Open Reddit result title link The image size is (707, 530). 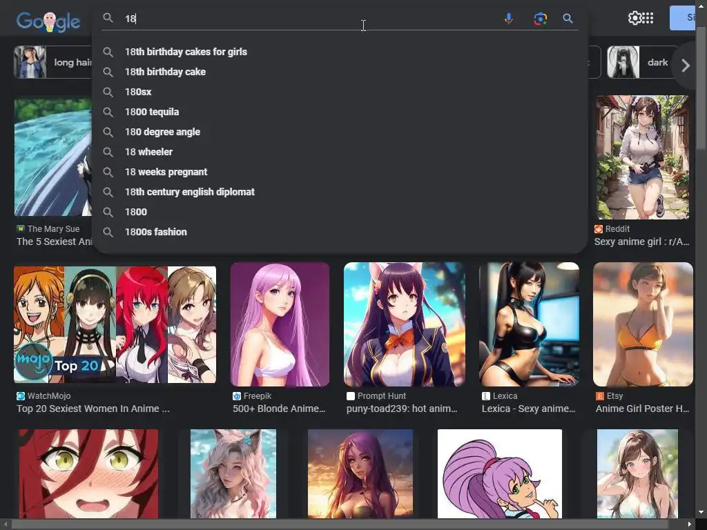641,242
